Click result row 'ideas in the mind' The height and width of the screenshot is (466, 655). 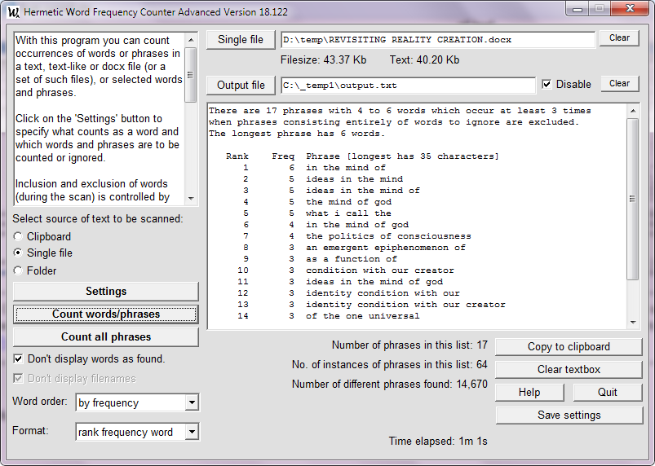[354, 179]
